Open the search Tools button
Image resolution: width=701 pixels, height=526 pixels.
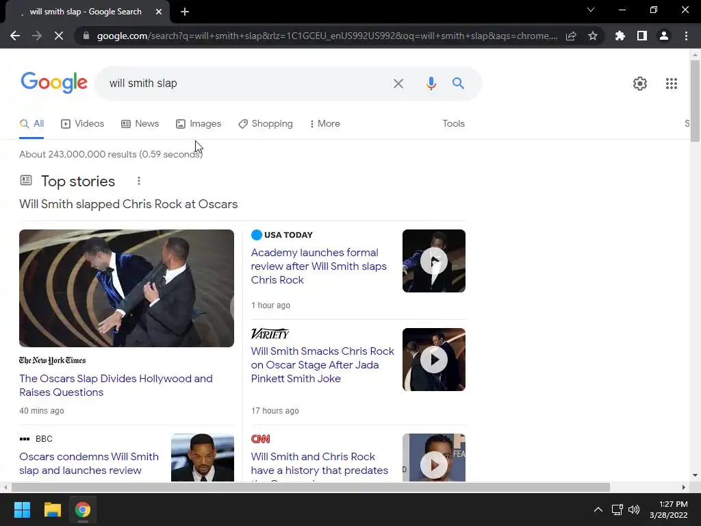pos(453,124)
